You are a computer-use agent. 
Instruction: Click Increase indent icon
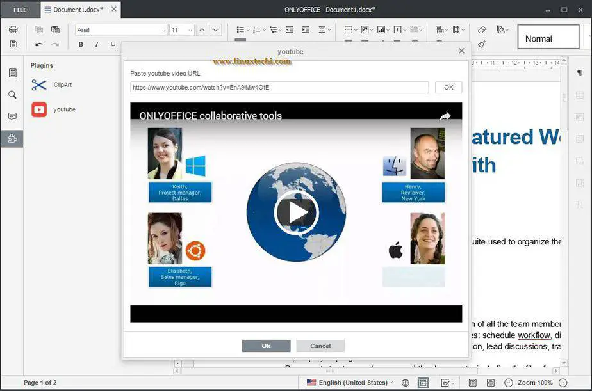pyautogui.click(x=306, y=29)
